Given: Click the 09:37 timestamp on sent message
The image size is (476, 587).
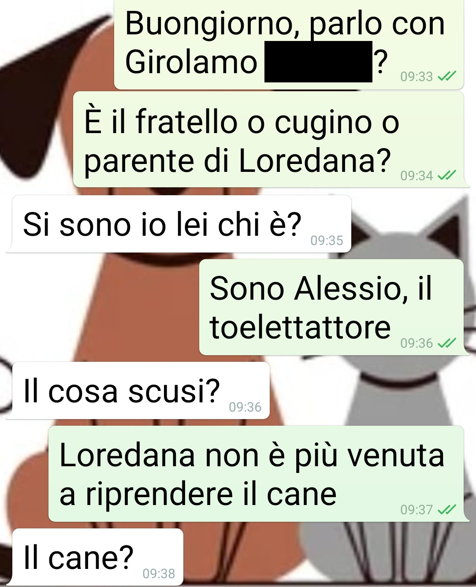Looking at the screenshot, I should (x=416, y=510).
